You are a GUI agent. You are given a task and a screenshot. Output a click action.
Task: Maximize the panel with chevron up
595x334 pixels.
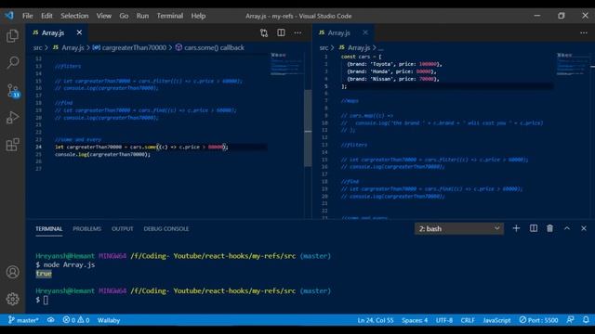coord(567,228)
